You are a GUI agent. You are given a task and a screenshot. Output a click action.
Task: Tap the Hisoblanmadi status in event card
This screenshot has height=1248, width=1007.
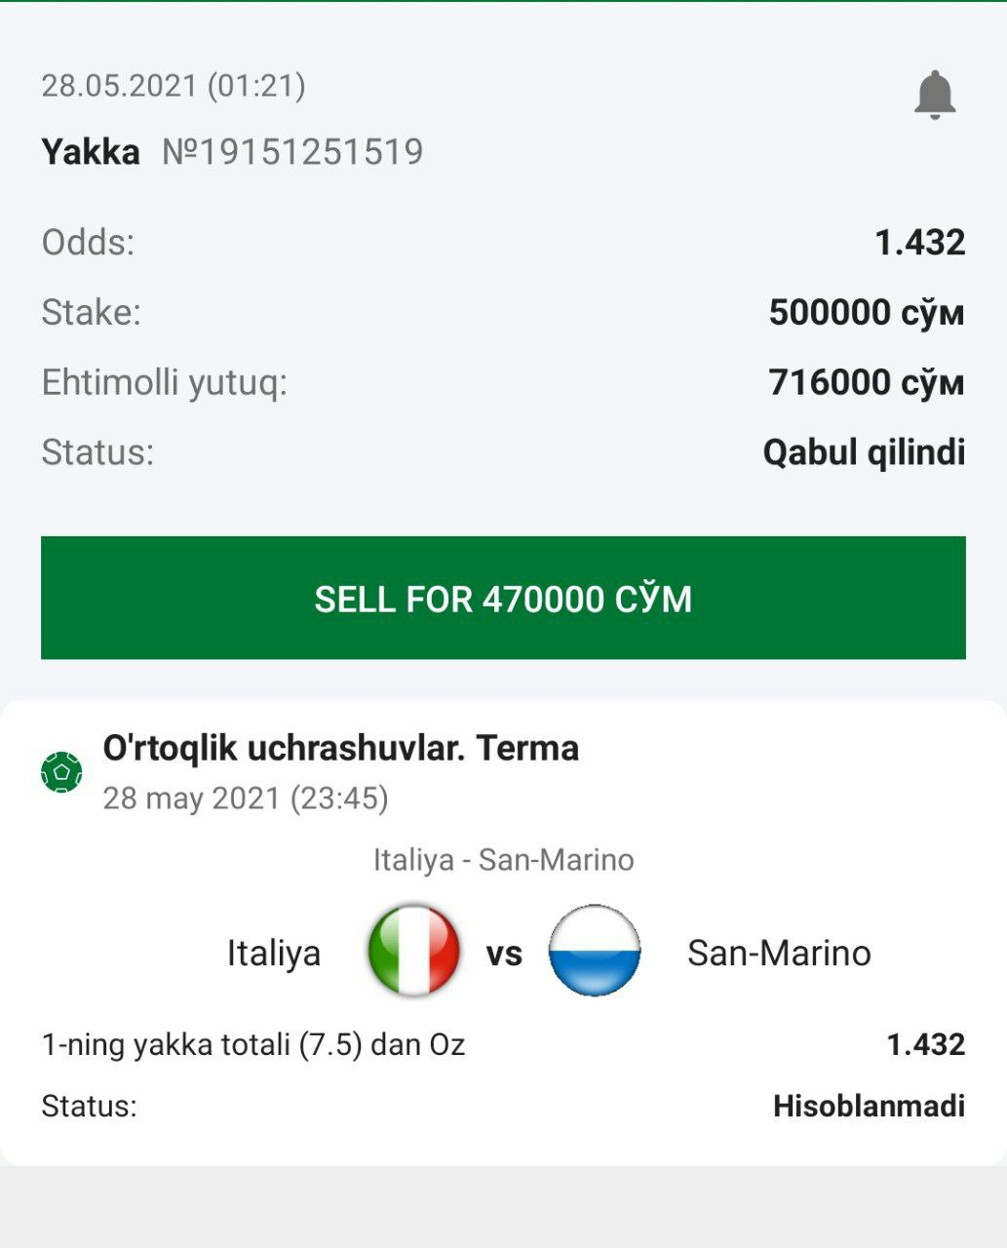click(x=869, y=1106)
